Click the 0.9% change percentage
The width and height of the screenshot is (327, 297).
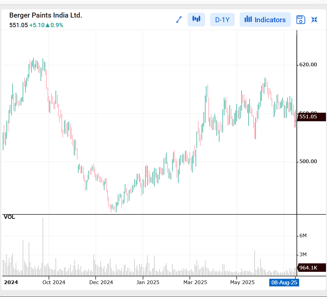click(57, 25)
